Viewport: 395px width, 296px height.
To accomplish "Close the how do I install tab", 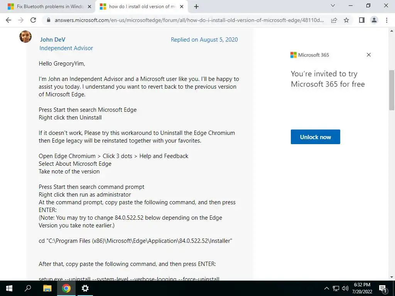I will [x=182, y=7].
